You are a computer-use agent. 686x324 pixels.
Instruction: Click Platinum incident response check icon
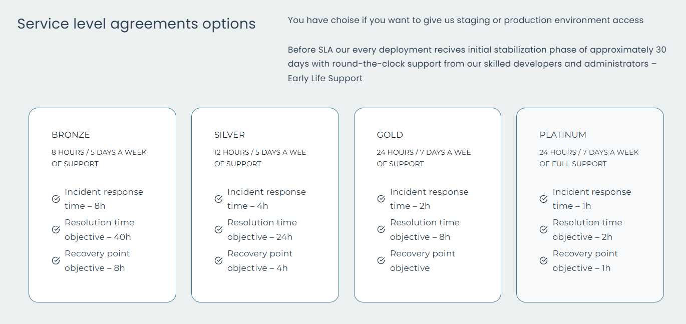click(x=544, y=199)
